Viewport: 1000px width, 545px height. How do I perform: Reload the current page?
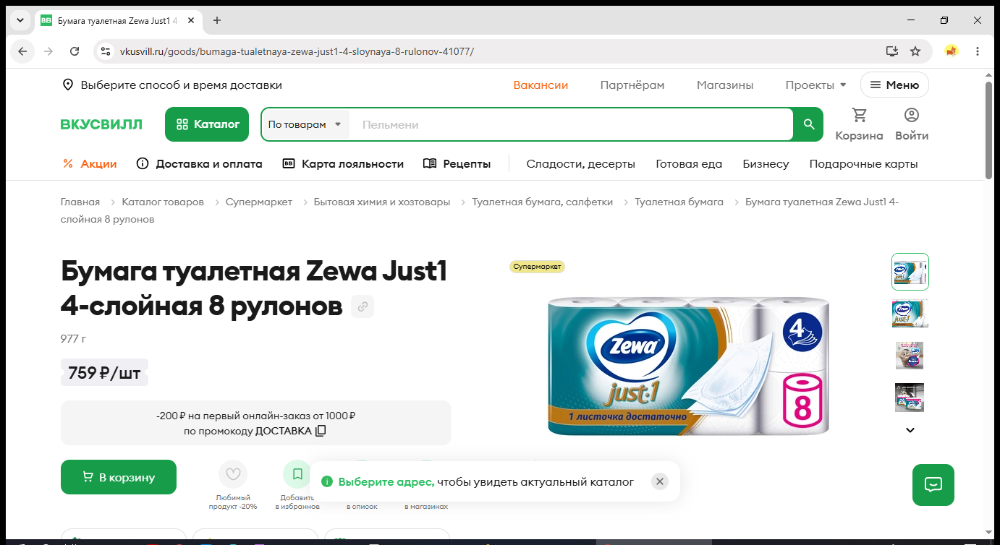point(75,51)
